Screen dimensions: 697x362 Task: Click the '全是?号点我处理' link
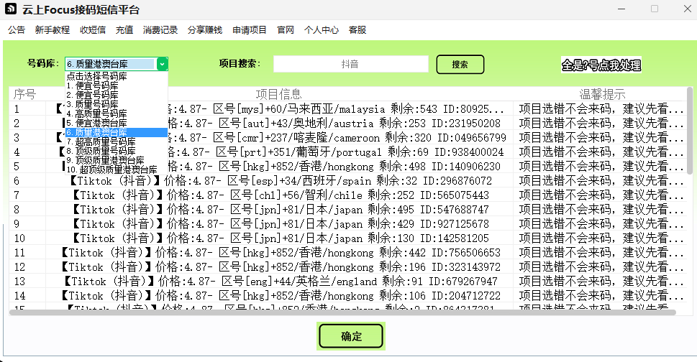(601, 65)
